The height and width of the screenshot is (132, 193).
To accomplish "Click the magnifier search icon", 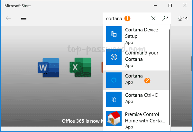I will [165, 18].
